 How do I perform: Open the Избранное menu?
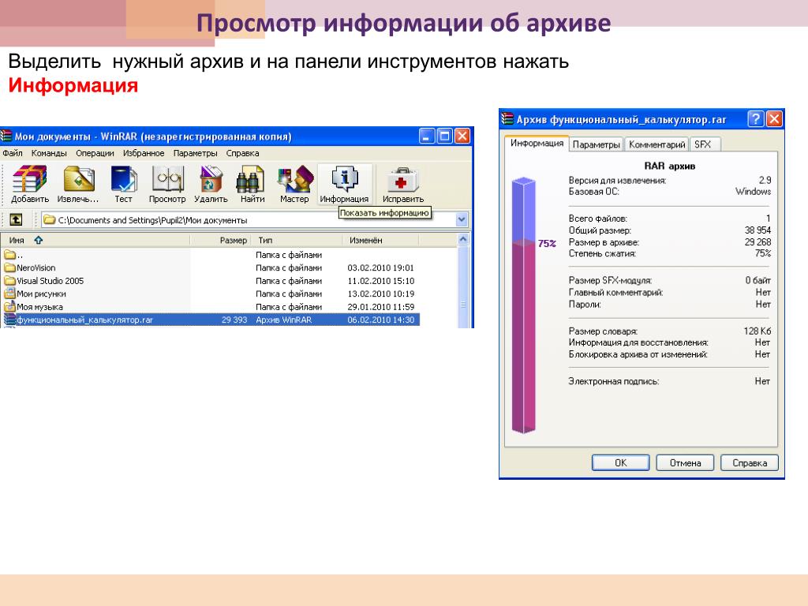coord(144,153)
